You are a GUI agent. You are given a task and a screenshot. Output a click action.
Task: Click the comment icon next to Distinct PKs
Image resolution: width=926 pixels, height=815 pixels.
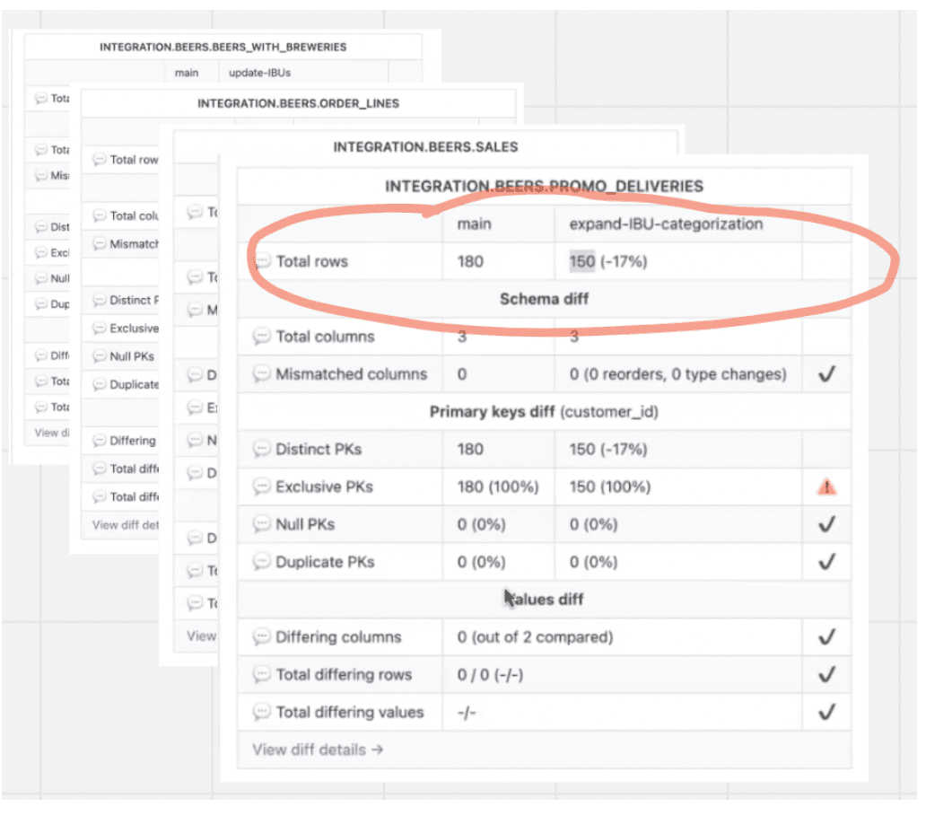tap(261, 449)
